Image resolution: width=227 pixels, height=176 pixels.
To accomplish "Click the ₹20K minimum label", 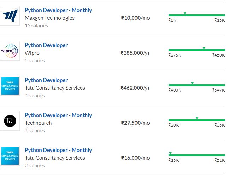I will tap(174, 125).
